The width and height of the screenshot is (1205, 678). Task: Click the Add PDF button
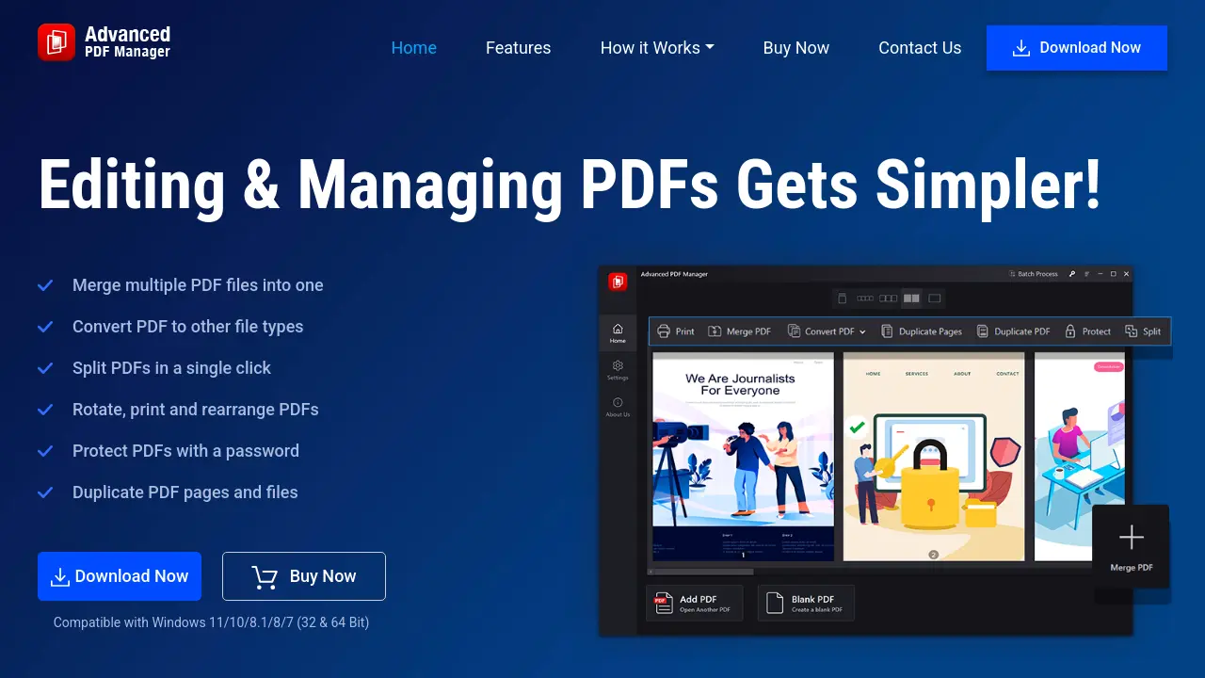point(694,603)
